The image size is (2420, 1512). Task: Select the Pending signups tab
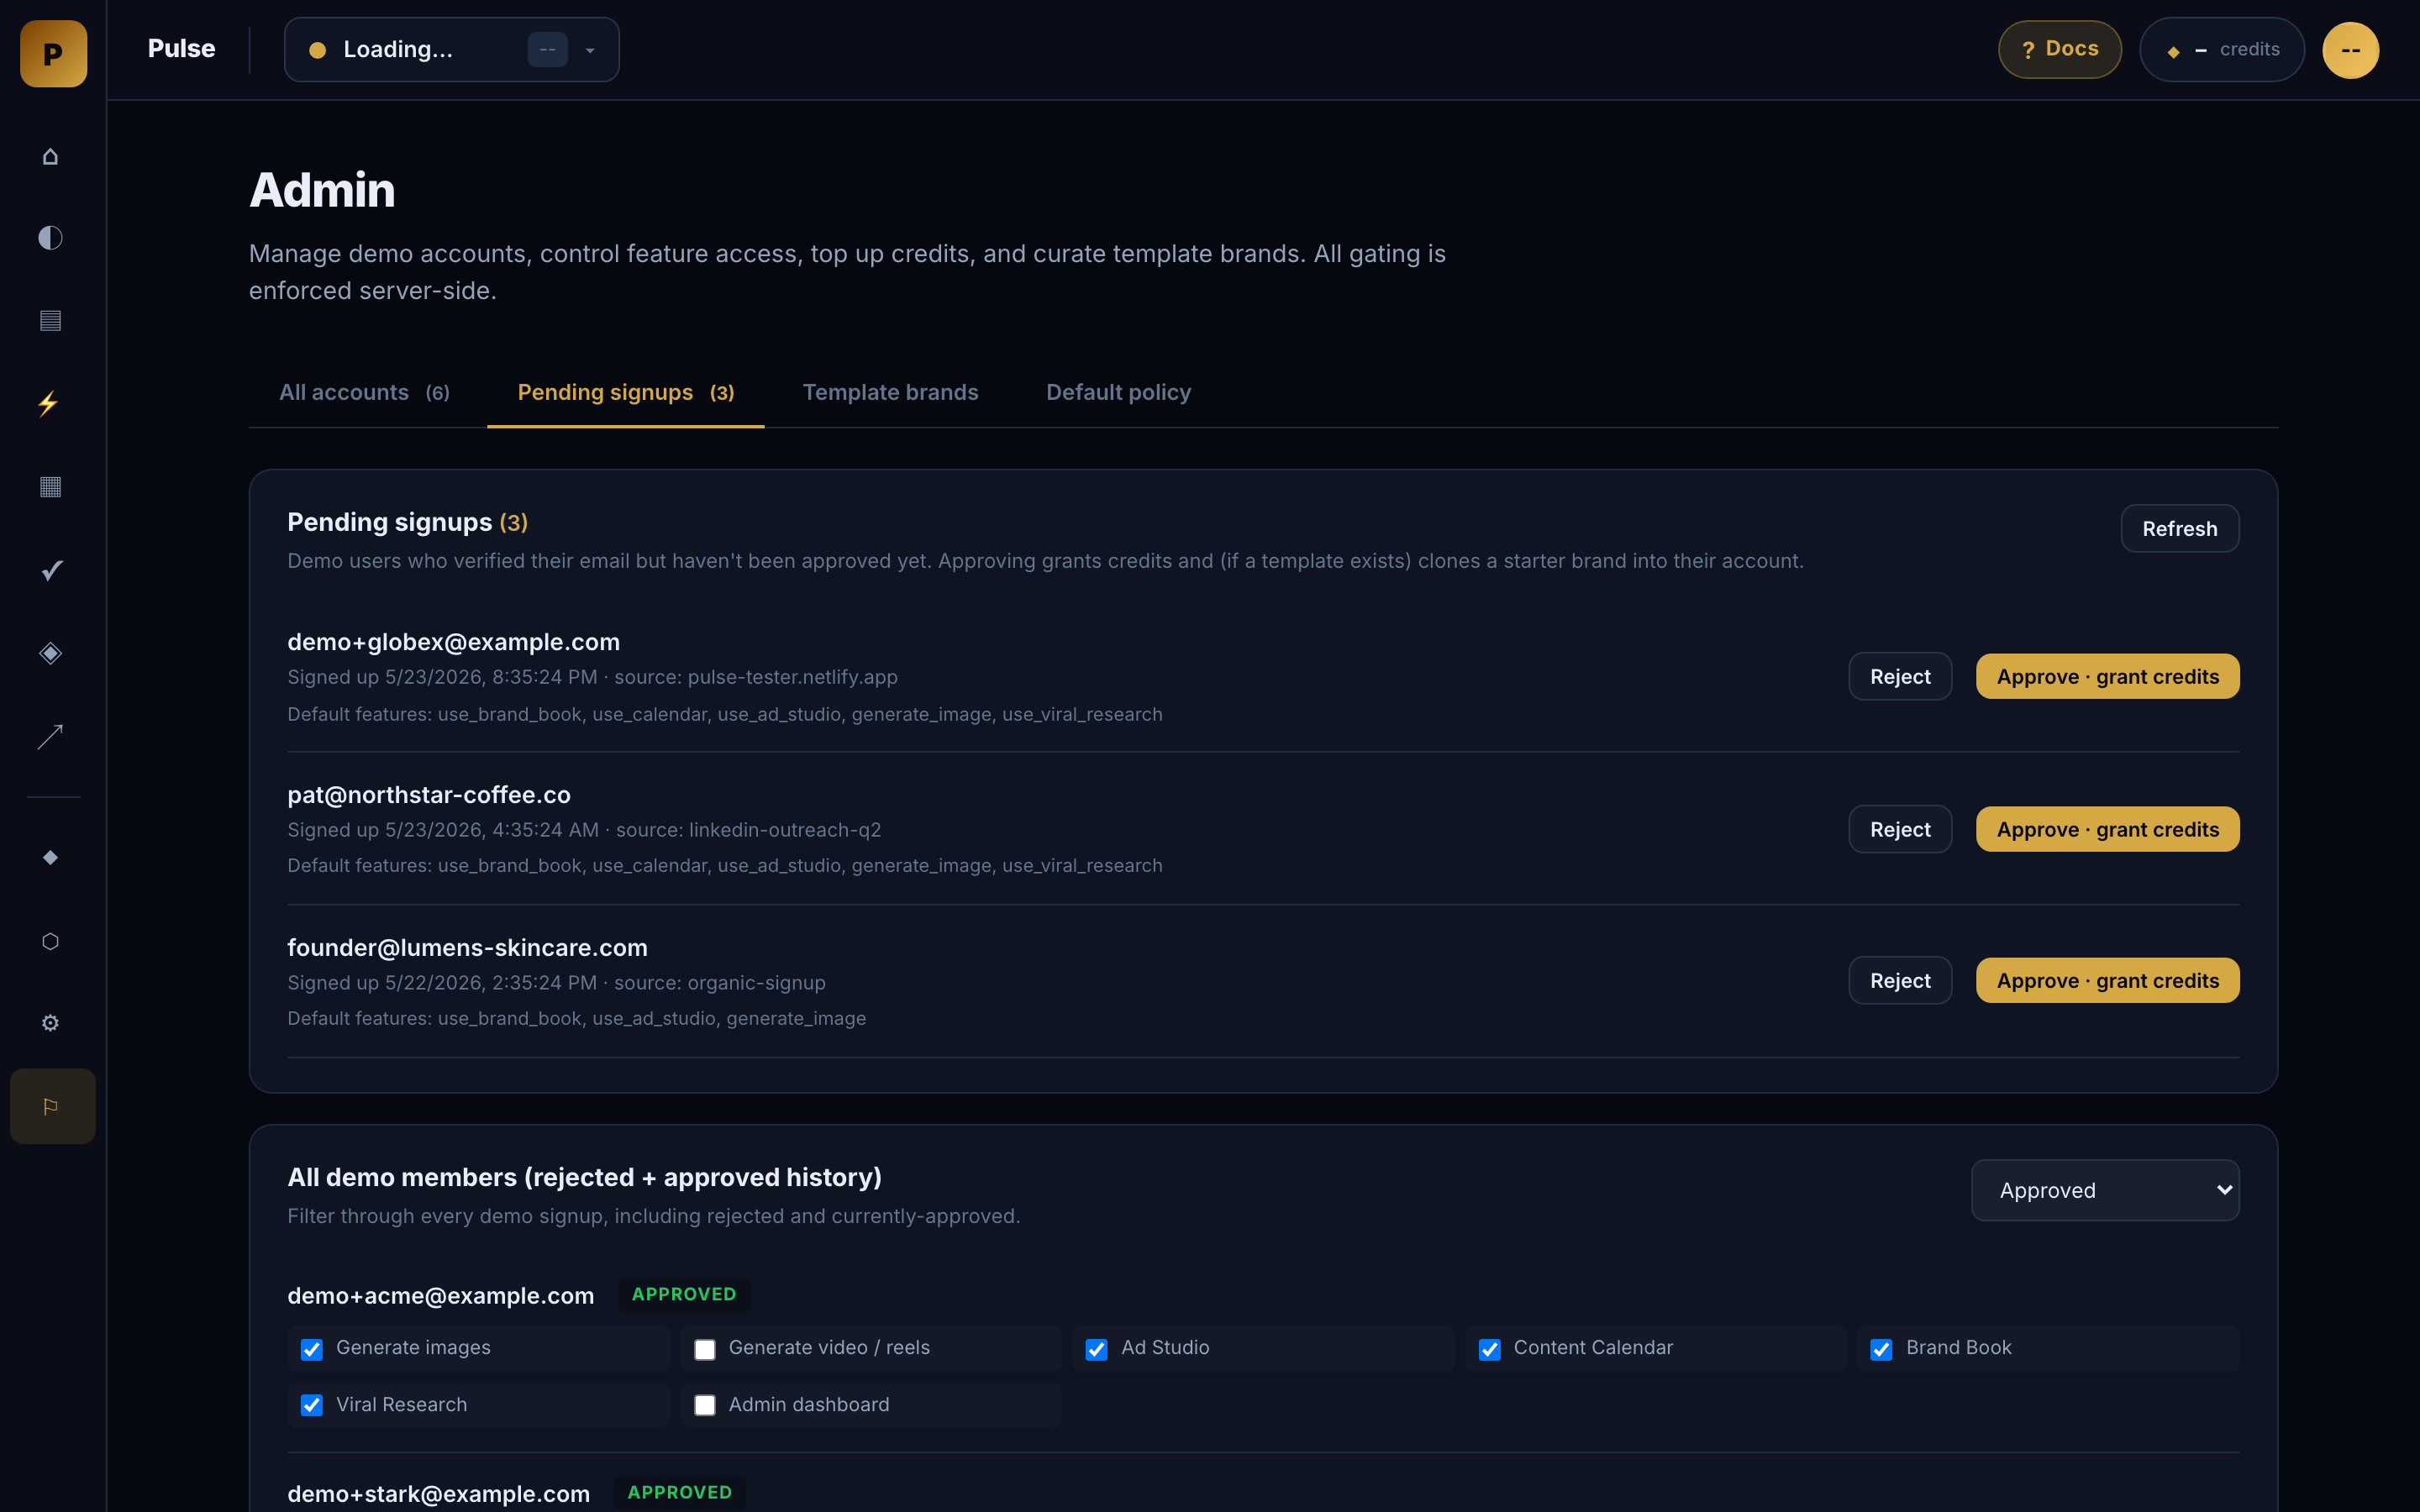pyautogui.click(x=626, y=392)
